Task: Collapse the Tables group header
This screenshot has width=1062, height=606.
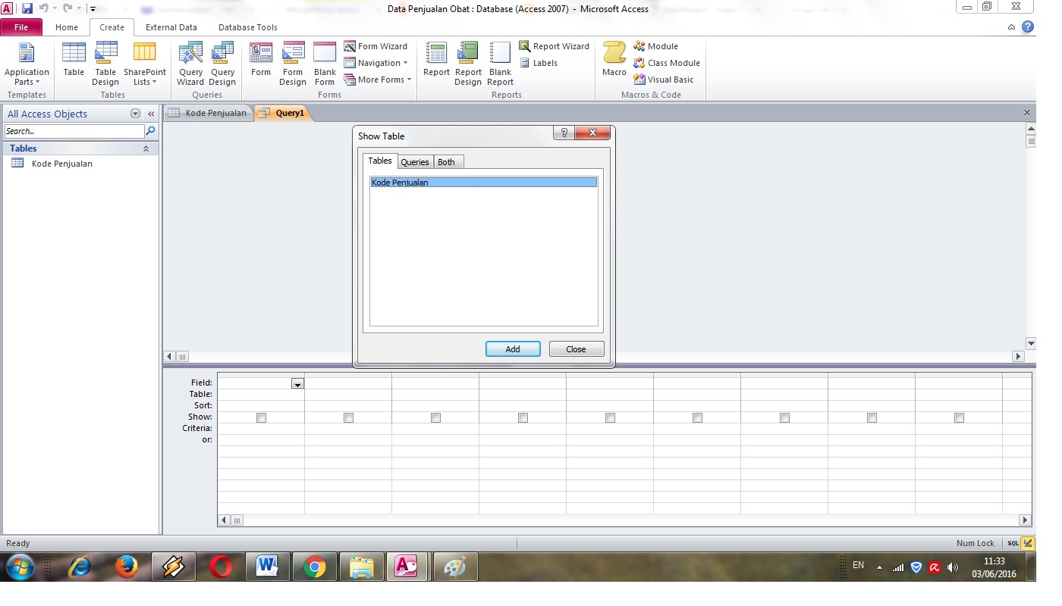Action: [x=146, y=148]
